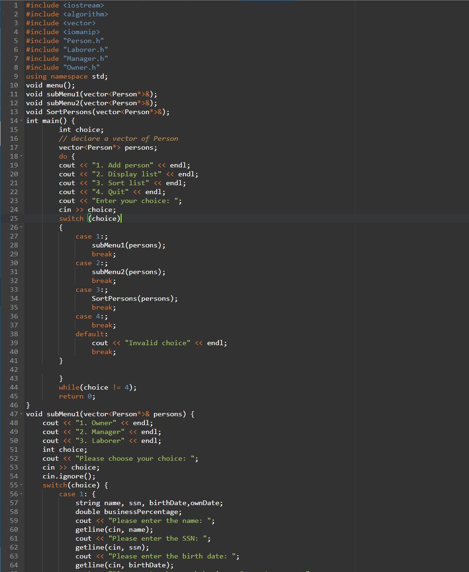Click the "getline(cin, birthDate);" call
The height and width of the screenshot is (572, 469).
(x=124, y=565)
